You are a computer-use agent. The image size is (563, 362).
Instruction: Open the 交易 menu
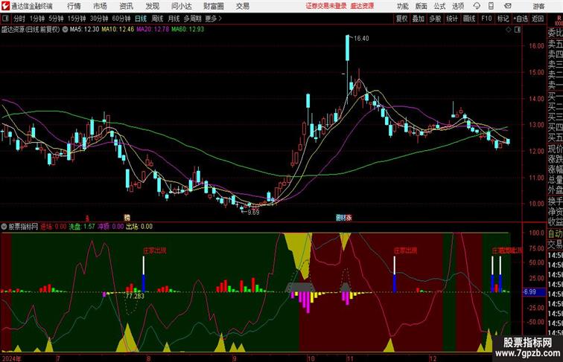[242, 6]
